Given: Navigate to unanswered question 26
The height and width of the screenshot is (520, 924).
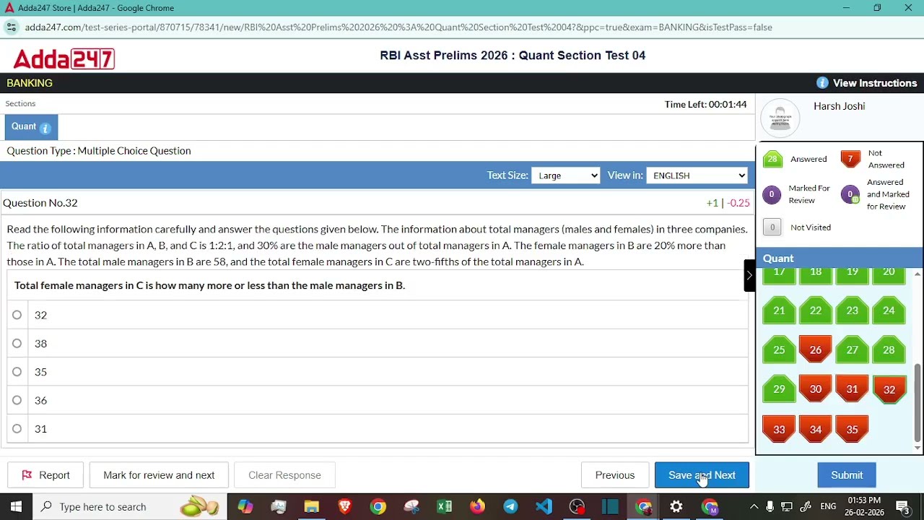Looking at the screenshot, I should click(816, 350).
